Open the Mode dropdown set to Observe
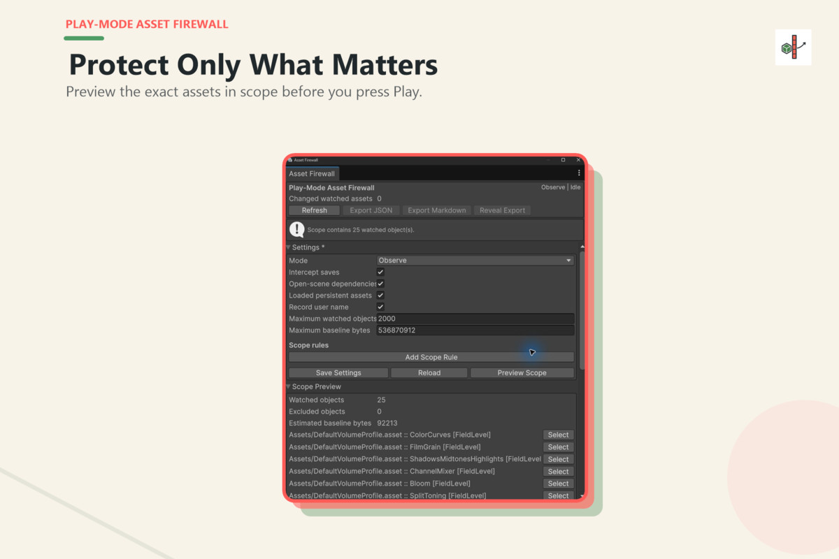The image size is (839, 559). pyautogui.click(x=475, y=260)
